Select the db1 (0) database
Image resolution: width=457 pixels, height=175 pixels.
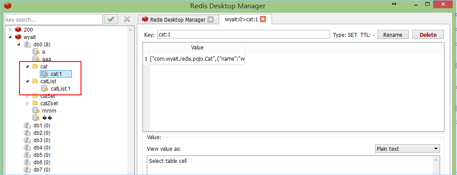pyautogui.click(x=42, y=126)
